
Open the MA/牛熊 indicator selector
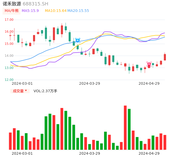[x=12, y=11]
